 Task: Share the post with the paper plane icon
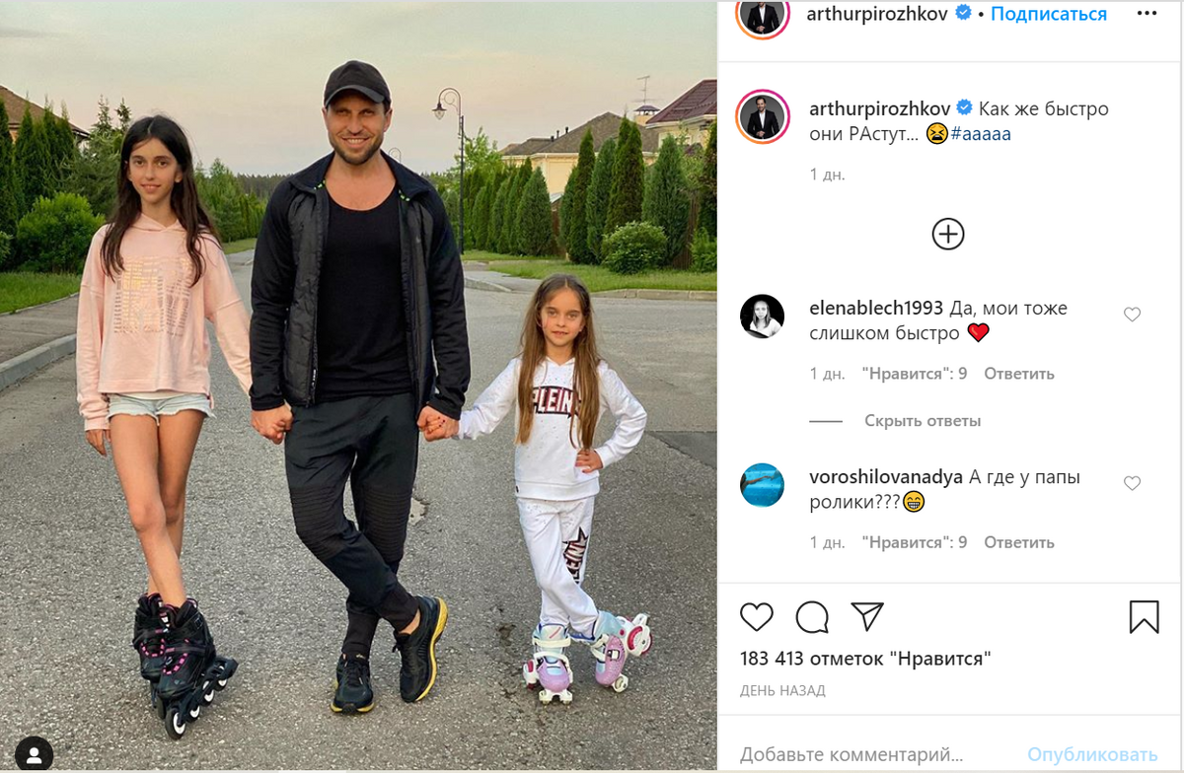[x=866, y=616]
